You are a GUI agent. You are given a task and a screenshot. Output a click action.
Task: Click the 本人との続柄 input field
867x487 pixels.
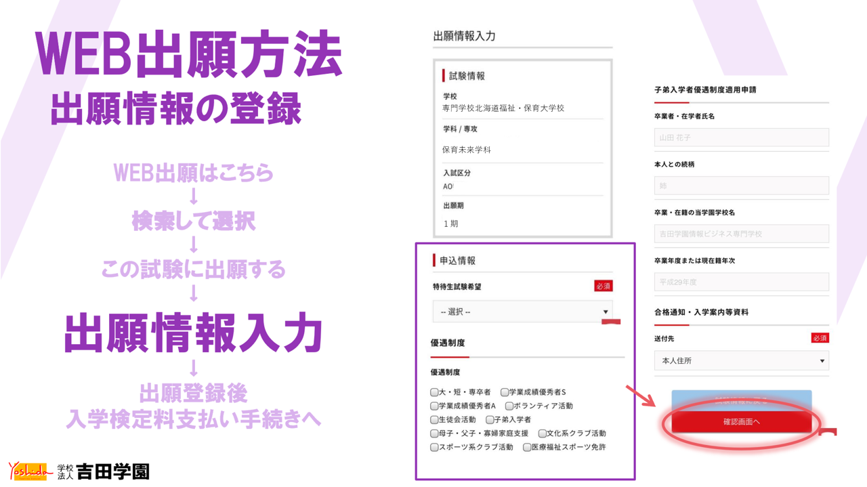point(741,185)
